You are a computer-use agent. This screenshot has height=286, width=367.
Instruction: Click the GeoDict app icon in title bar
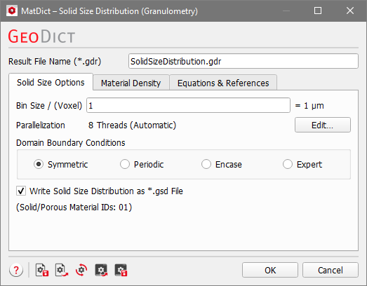click(12, 11)
